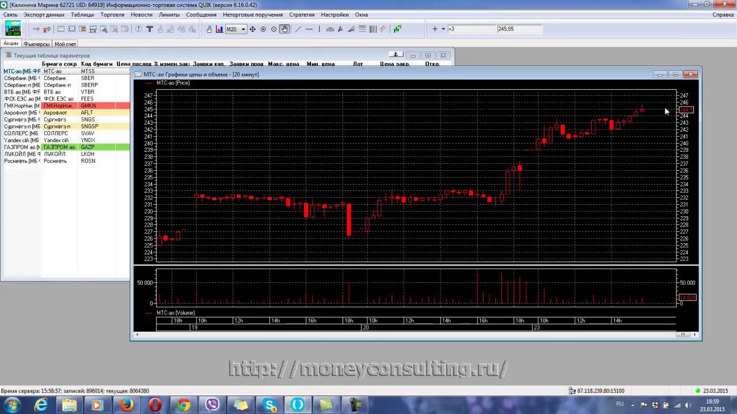
Task: Select the move/crosshair chart tool
Action: (252, 29)
